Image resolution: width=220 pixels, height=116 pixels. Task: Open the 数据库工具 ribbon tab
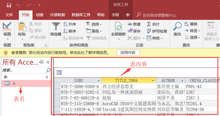click(81, 15)
